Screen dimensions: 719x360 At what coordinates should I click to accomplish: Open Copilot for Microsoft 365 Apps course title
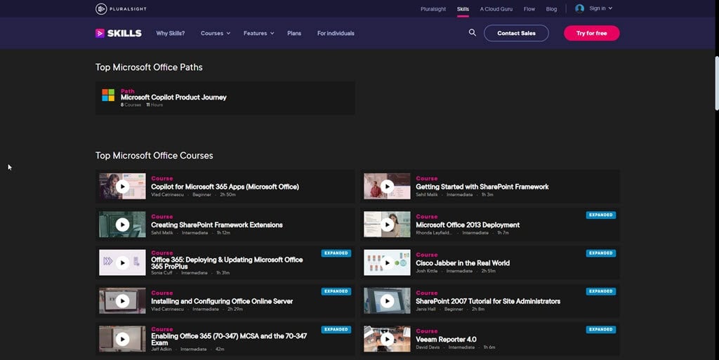click(x=225, y=187)
